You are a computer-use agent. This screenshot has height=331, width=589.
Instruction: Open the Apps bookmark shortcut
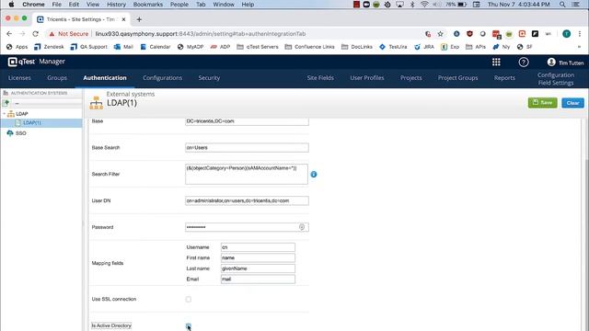tap(17, 47)
